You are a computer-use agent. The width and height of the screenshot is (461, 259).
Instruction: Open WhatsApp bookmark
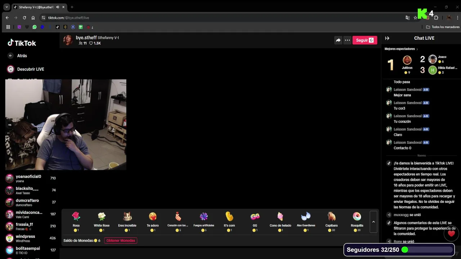click(35, 27)
